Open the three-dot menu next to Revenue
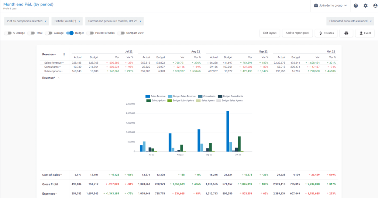The height and width of the screenshot is (198, 378). [x=64, y=54]
